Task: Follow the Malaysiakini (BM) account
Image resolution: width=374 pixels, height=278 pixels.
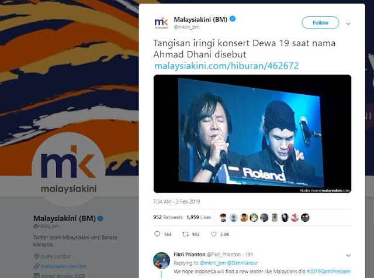Action: coord(320,23)
